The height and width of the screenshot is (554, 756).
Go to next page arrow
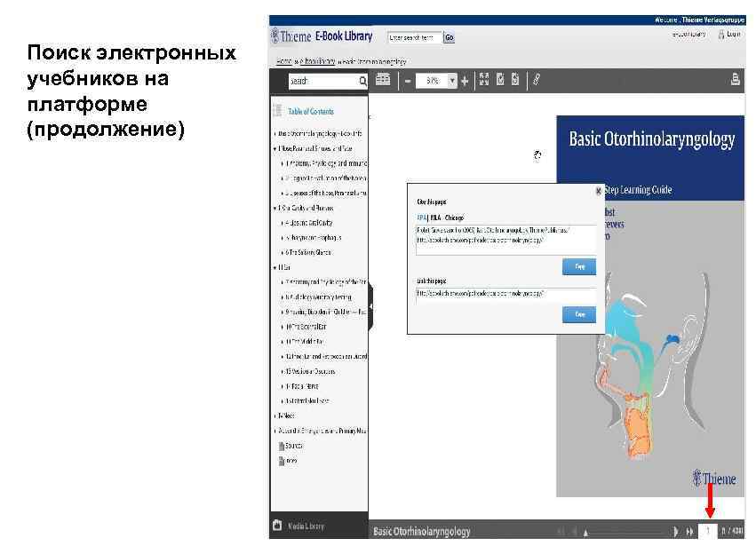tap(675, 531)
